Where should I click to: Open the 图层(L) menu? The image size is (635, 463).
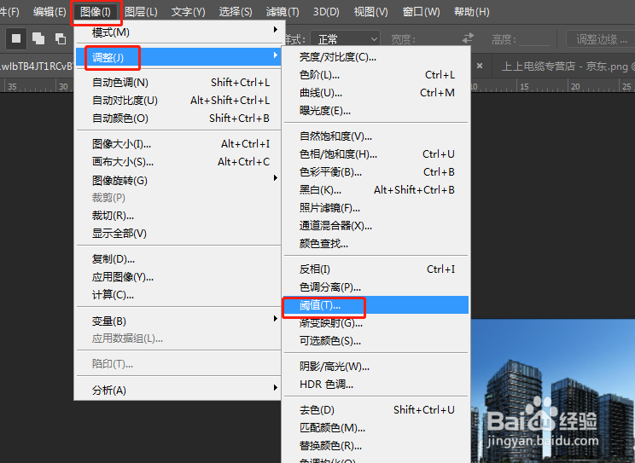click(141, 12)
